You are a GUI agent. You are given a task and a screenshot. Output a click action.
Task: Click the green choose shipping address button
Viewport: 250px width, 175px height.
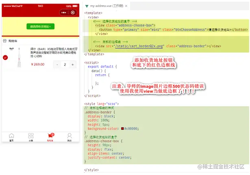click(x=40, y=26)
